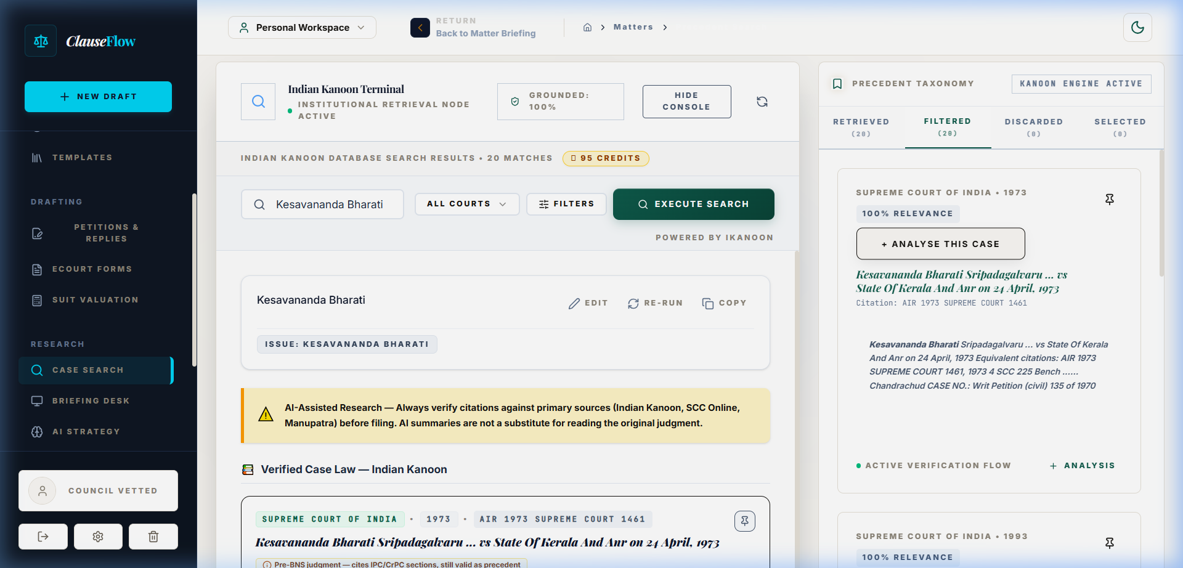Open Suit Valuation tool
Image resolution: width=1183 pixels, height=568 pixels.
pos(95,300)
